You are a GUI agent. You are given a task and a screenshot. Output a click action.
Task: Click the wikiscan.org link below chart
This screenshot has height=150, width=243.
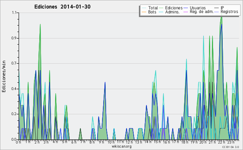(122, 146)
